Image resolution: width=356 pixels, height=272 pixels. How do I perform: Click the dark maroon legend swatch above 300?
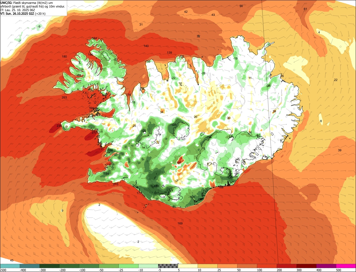[x=306, y=266]
